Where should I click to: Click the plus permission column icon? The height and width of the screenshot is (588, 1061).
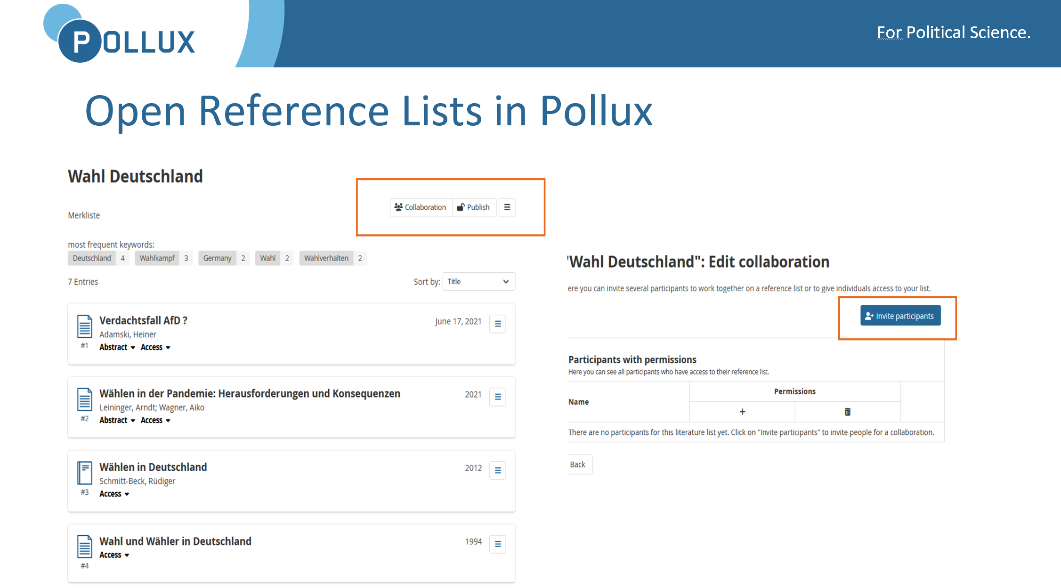click(742, 412)
